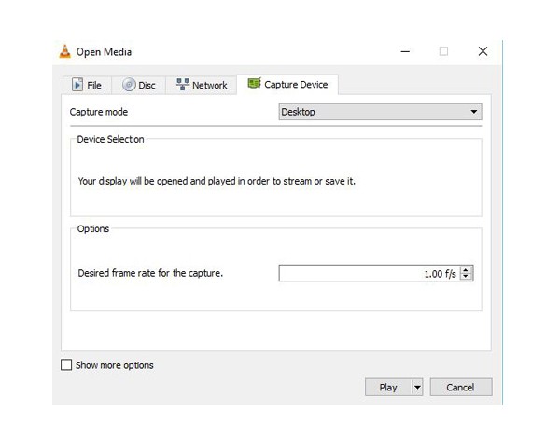Click the disc icon on Disc tab
The height and width of the screenshot is (438, 560).
[129, 85]
